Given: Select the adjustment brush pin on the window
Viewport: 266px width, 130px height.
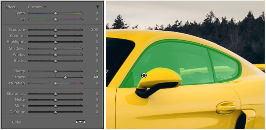Looking at the screenshot, I should (x=144, y=76).
